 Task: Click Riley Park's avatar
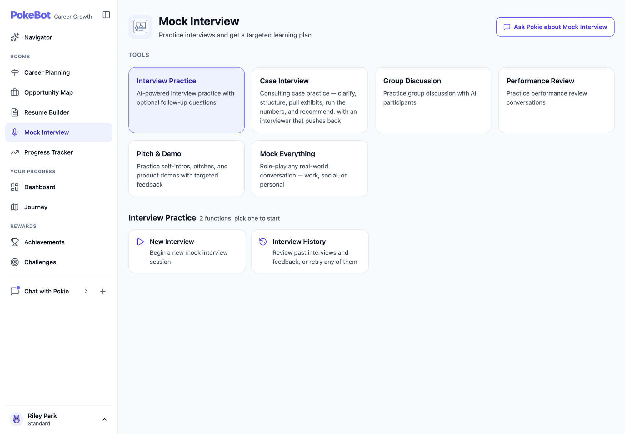tap(17, 419)
